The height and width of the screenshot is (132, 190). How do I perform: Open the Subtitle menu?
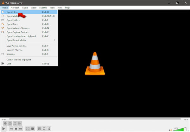pyautogui.click(x=43, y=8)
